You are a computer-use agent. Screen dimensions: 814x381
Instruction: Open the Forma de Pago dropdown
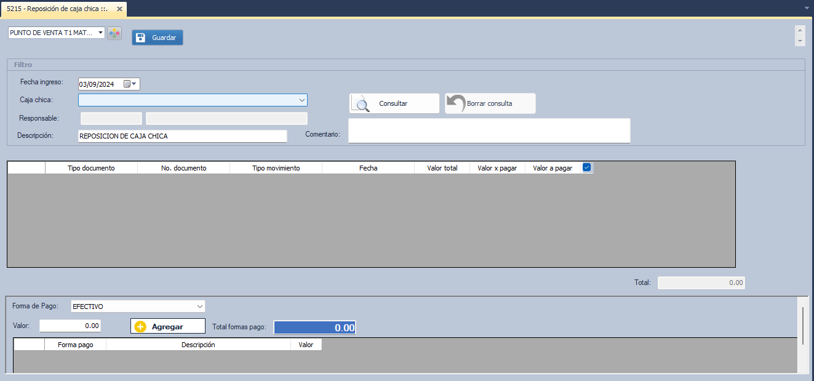(199, 306)
